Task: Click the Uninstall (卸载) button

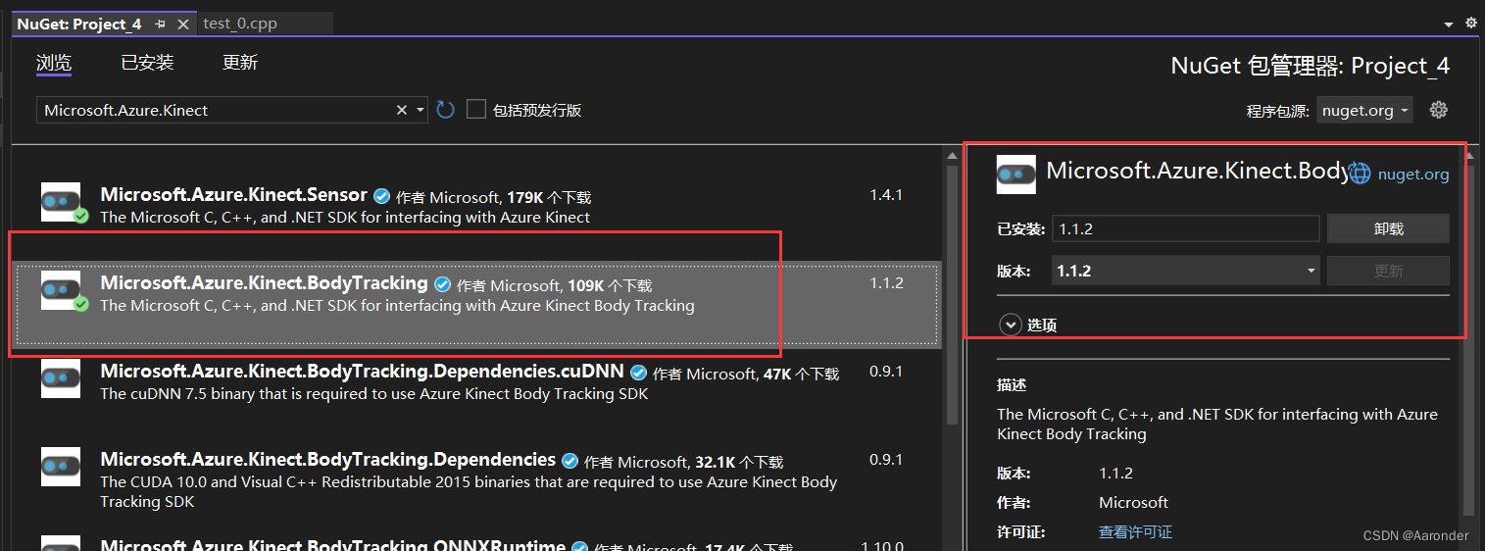Action: tap(1388, 228)
